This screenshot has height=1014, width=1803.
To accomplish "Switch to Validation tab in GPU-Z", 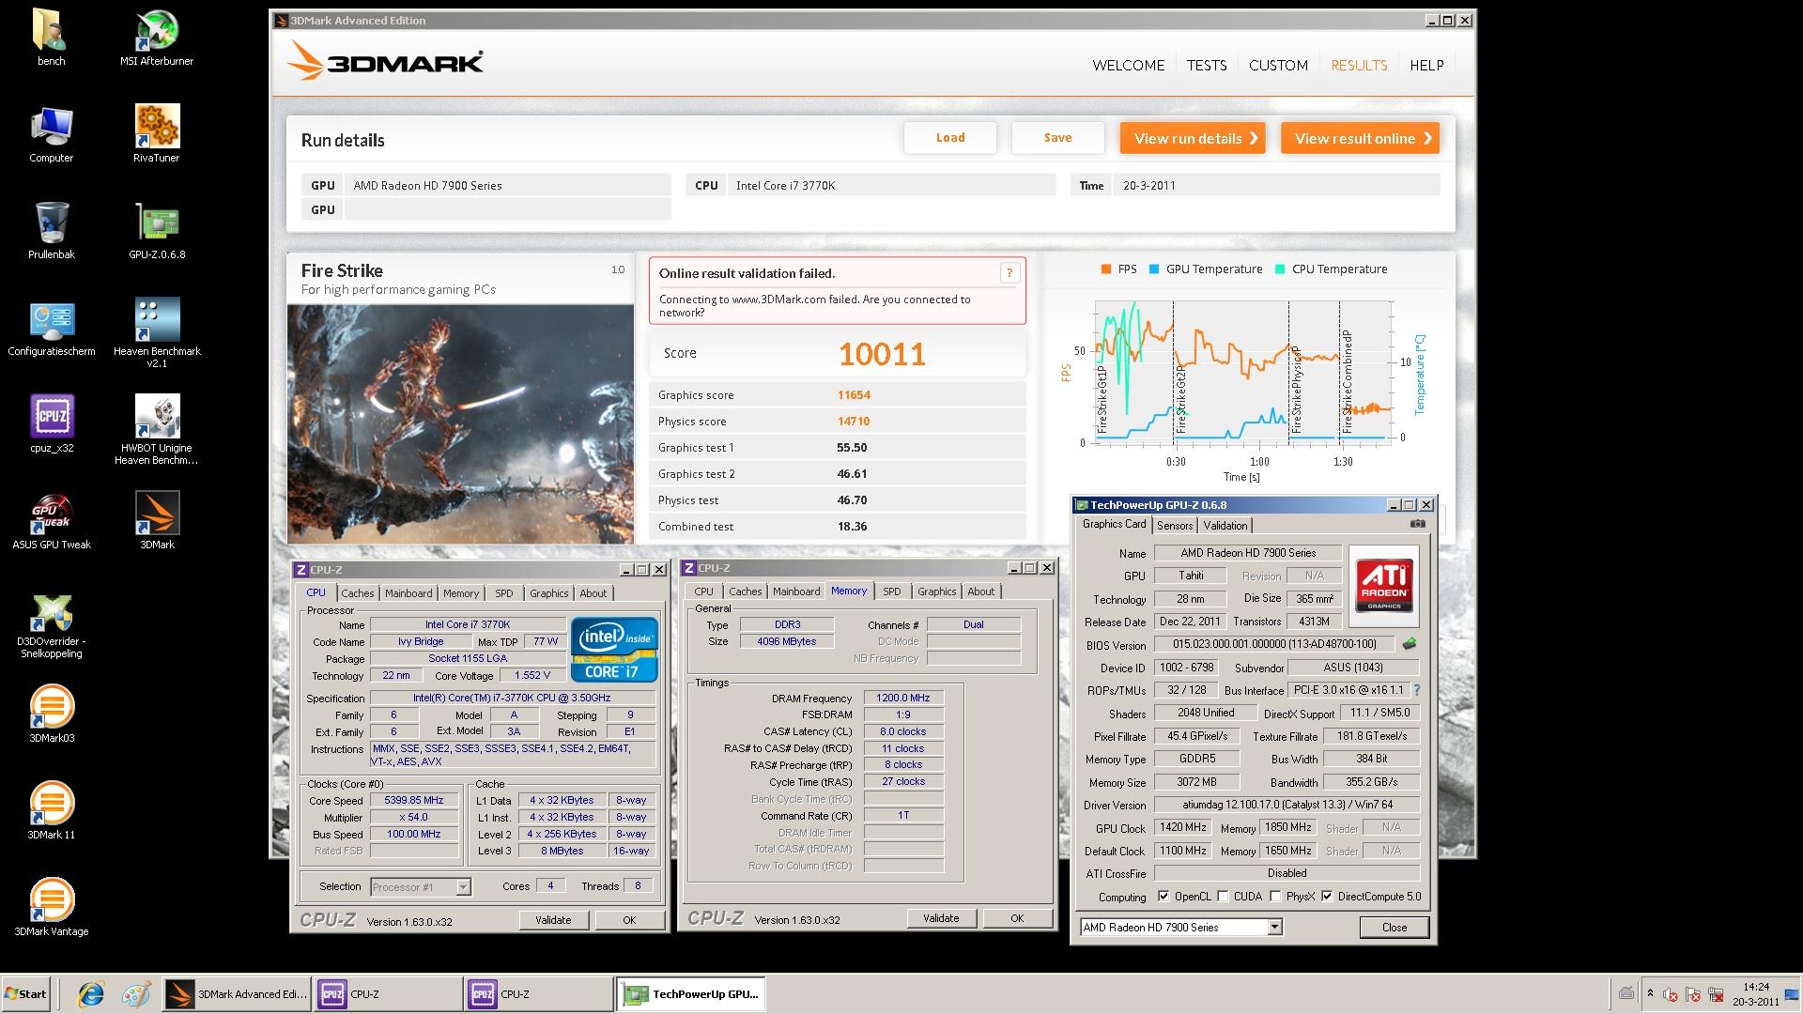I will pos(1225,526).
